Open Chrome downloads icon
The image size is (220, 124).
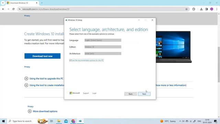point(201,9)
